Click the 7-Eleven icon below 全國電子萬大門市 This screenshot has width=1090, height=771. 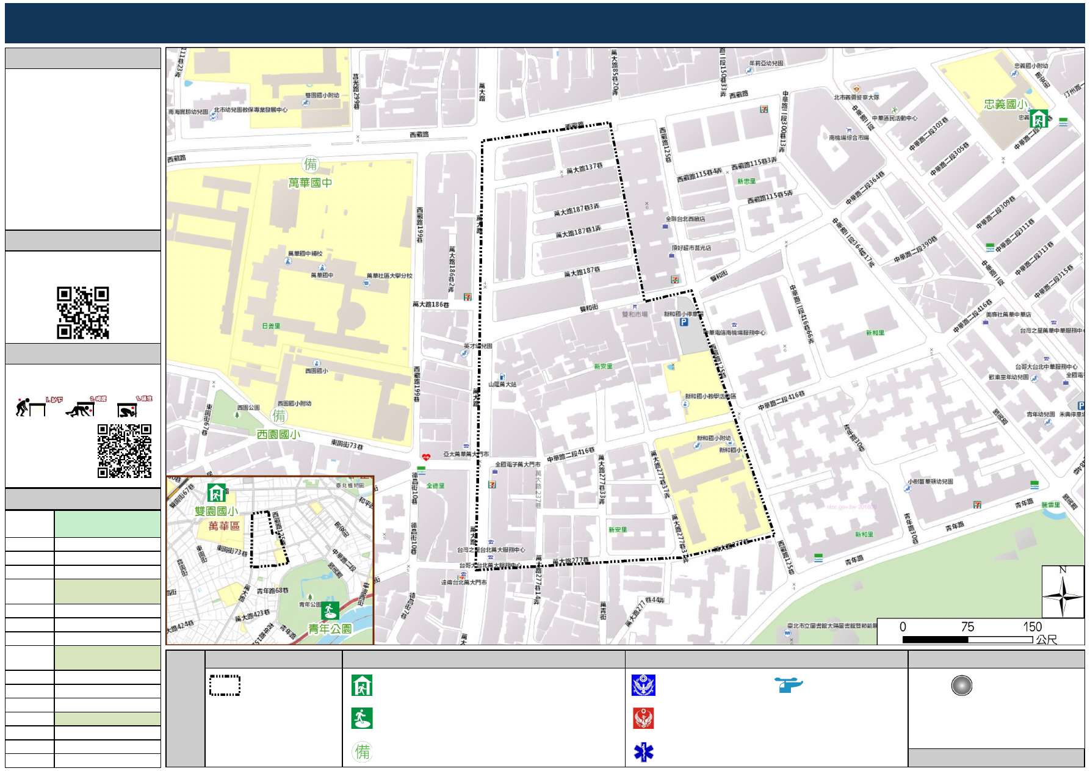tap(492, 485)
